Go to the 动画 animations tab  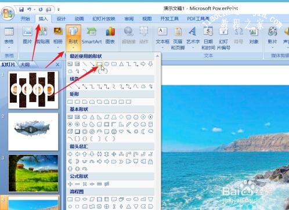click(80, 19)
